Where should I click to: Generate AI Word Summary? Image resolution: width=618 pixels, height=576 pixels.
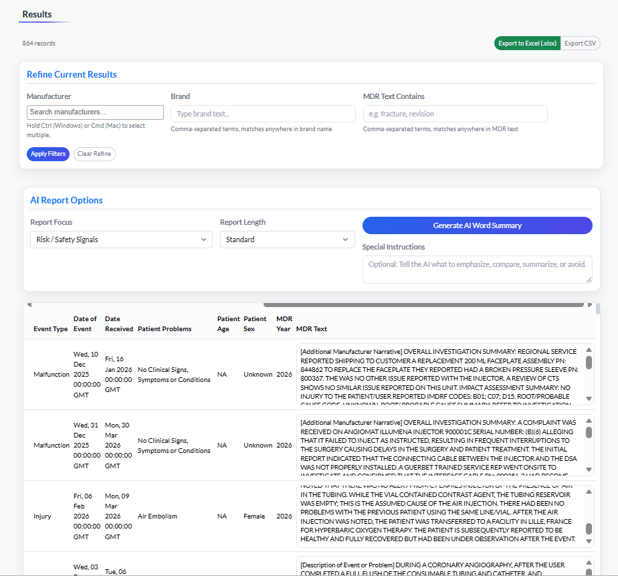click(x=478, y=225)
